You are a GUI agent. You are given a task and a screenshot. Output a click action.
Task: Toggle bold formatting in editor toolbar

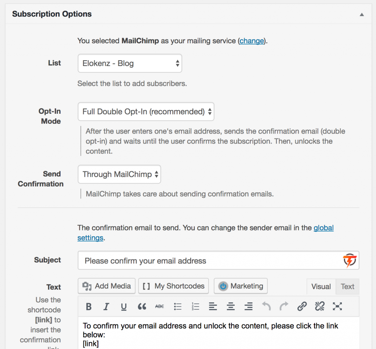tap(89, 306)
